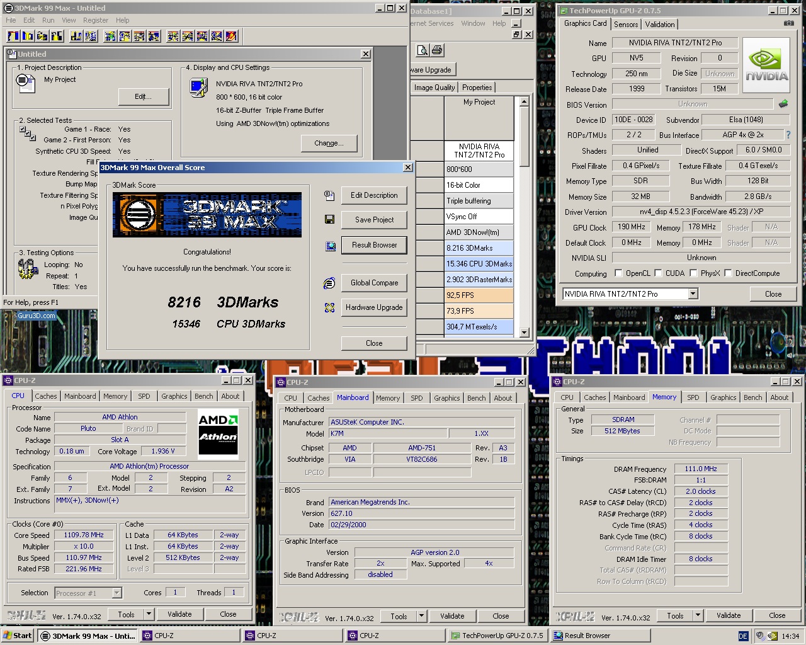Click DRAM Frequency value 111.0 MHz field
806x645 pixels.
click(701, 469)
